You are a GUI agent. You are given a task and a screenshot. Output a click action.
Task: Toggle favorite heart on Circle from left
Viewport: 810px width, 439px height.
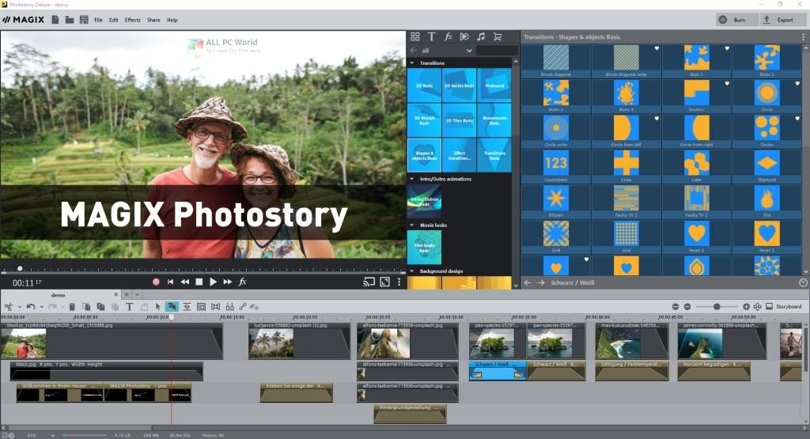click(x=657, y=119)
